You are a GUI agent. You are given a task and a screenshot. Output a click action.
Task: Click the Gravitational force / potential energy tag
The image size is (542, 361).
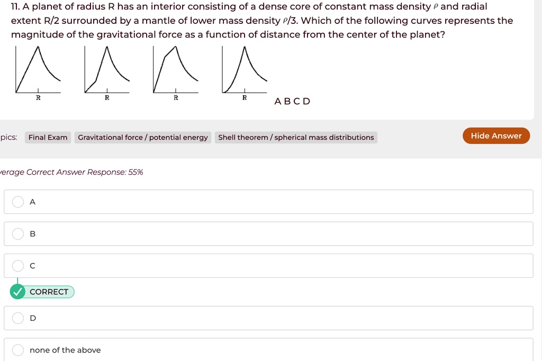pos(142,137)
